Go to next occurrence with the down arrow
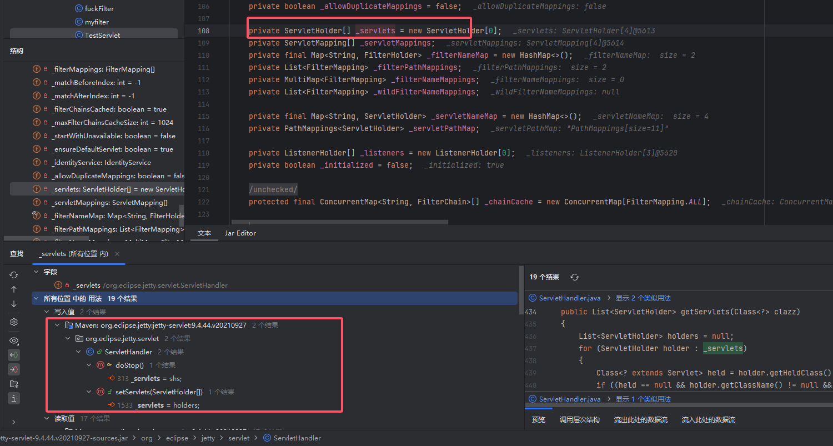The width and height of the screenshot is (833, 446). coord(14,304)
